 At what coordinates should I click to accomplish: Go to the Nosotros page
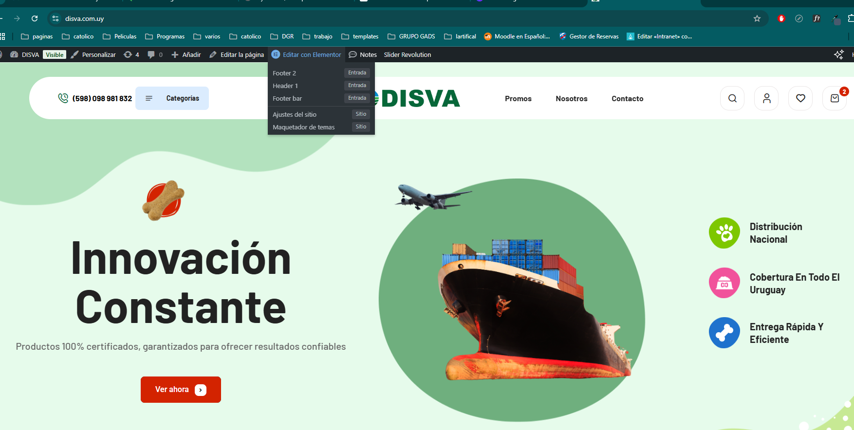pyautogui.click(x=572, y=98)
